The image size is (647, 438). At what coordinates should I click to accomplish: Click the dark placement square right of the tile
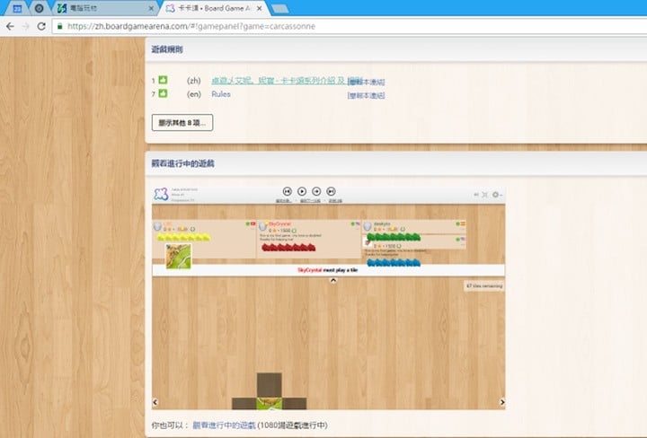(294, 404)
